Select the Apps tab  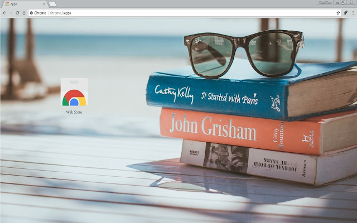[x=25, y=4]
